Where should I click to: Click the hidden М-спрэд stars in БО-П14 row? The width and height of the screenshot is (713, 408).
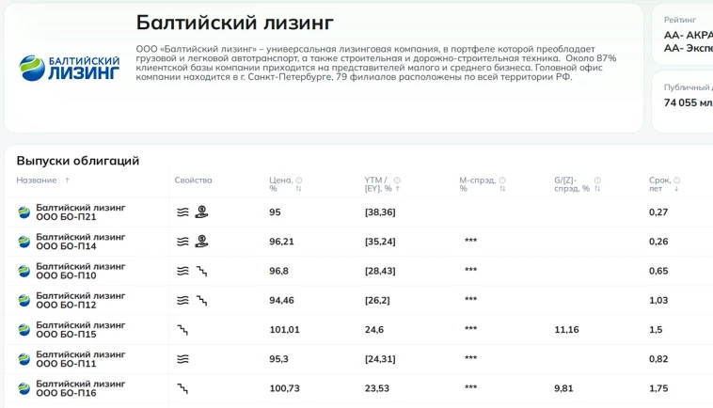tap(470, 241)
